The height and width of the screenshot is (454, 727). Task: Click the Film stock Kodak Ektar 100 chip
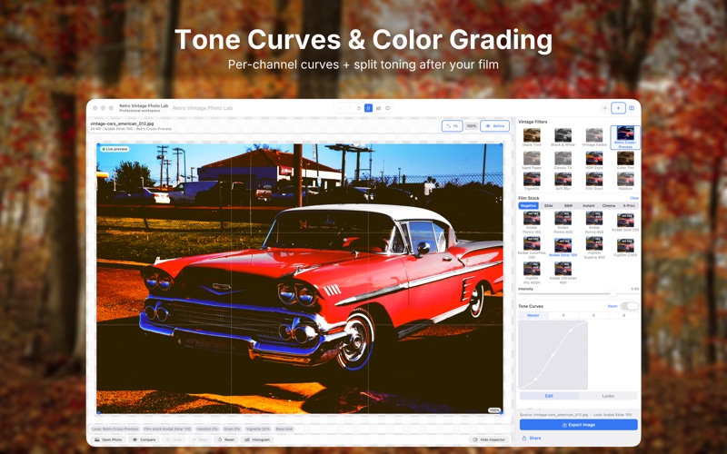(167, 429)
